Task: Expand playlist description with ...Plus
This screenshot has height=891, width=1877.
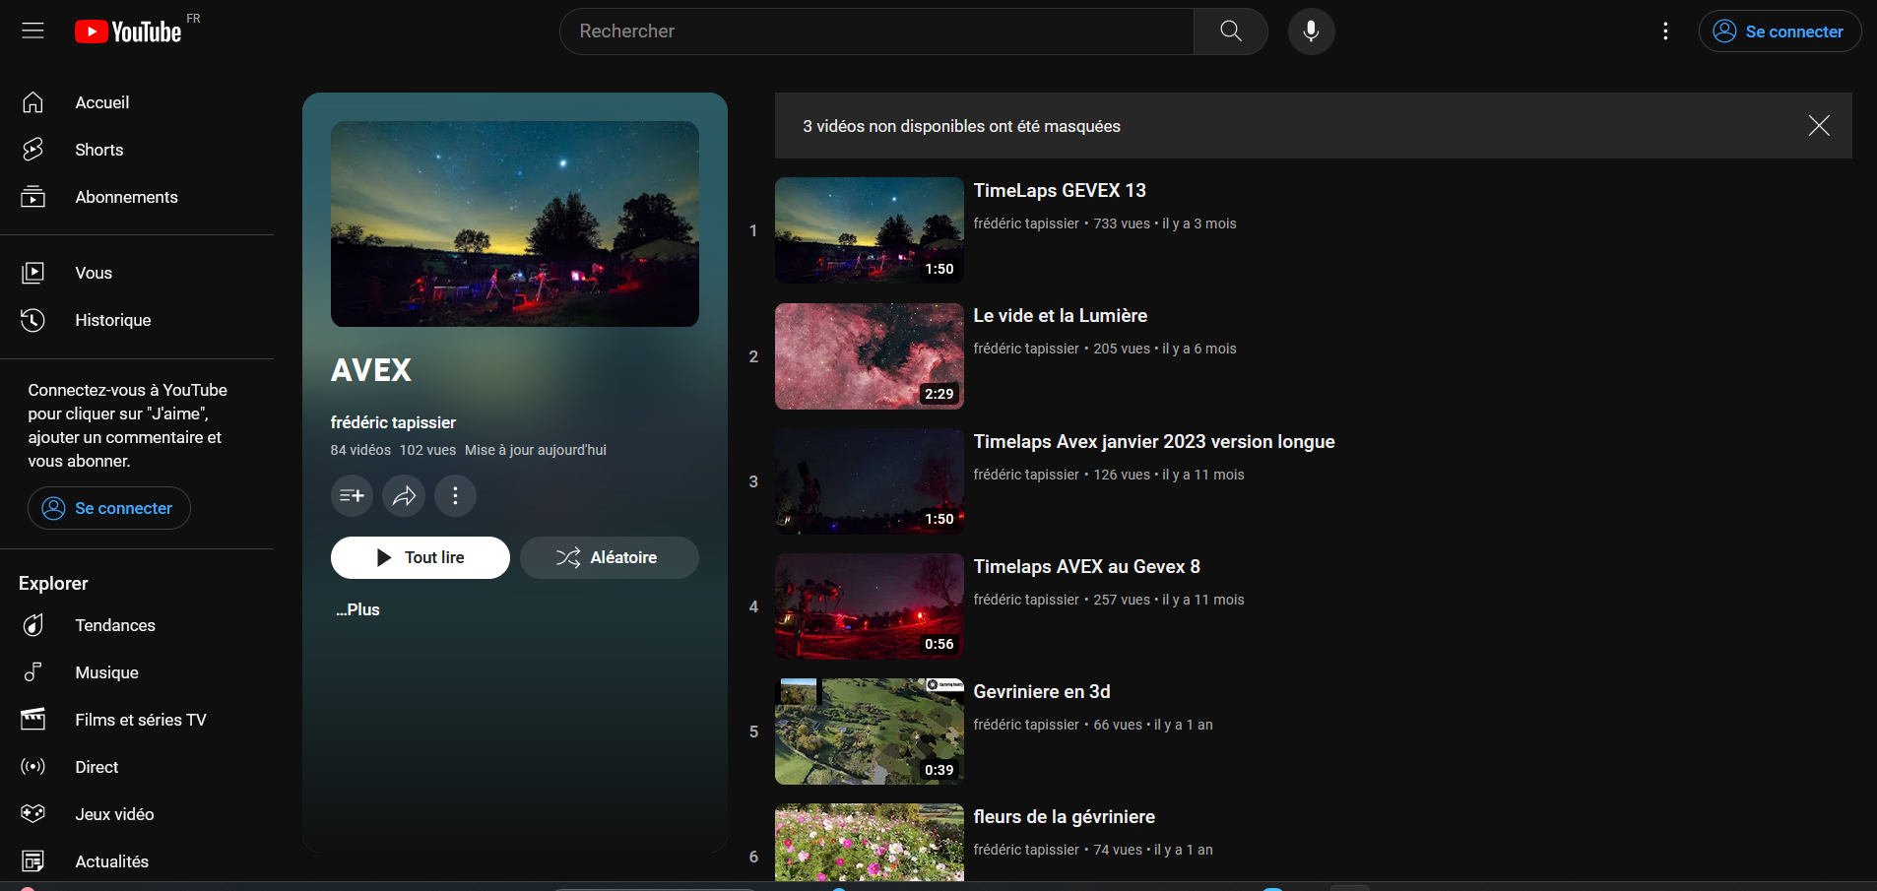Action: point(358,609)
